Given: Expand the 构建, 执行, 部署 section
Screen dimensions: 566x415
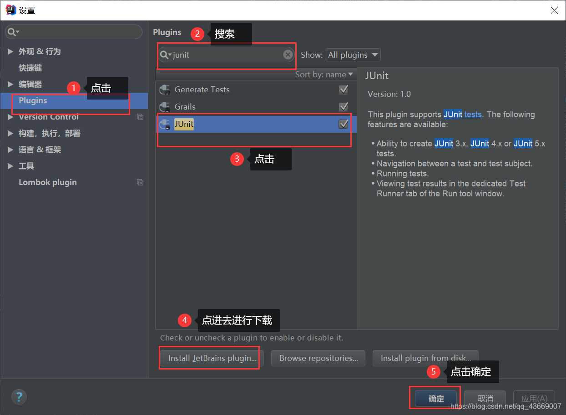Looking at the screenshot, I should (x=10, y=133).
